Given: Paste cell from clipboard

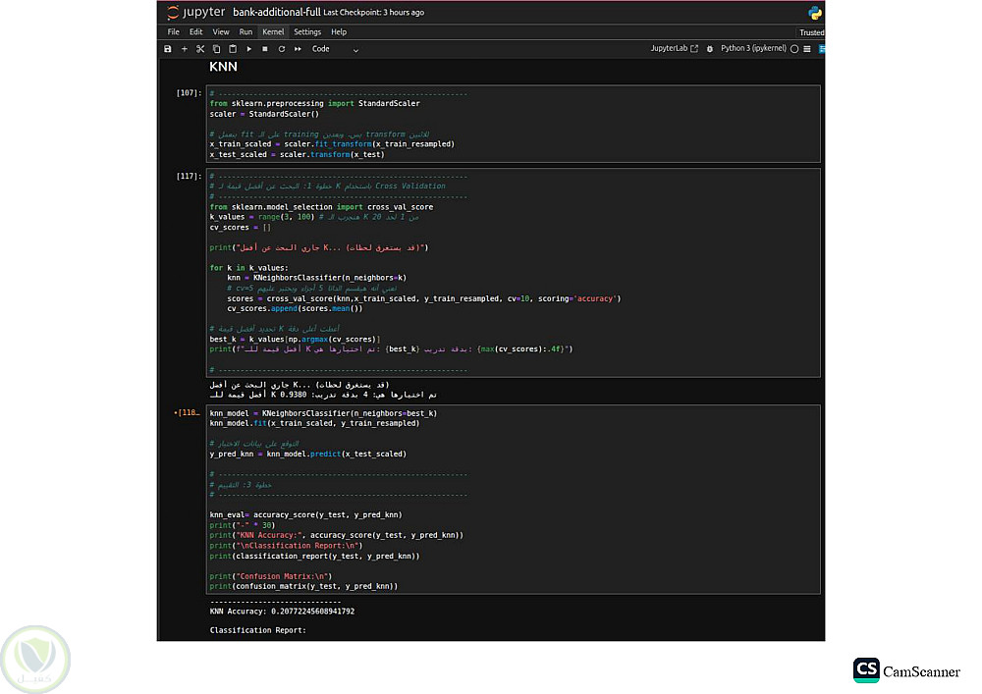Looking at the screenshot, I should pos(233,49).
